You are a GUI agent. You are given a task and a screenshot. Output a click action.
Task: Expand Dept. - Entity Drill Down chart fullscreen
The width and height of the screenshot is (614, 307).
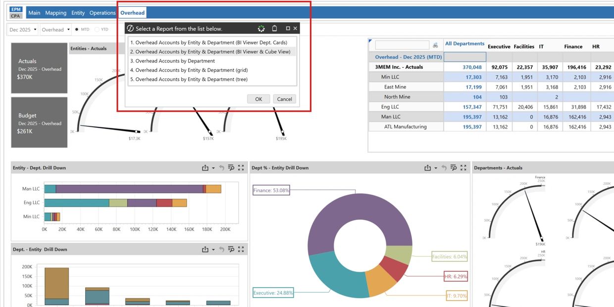coord(241,250)
